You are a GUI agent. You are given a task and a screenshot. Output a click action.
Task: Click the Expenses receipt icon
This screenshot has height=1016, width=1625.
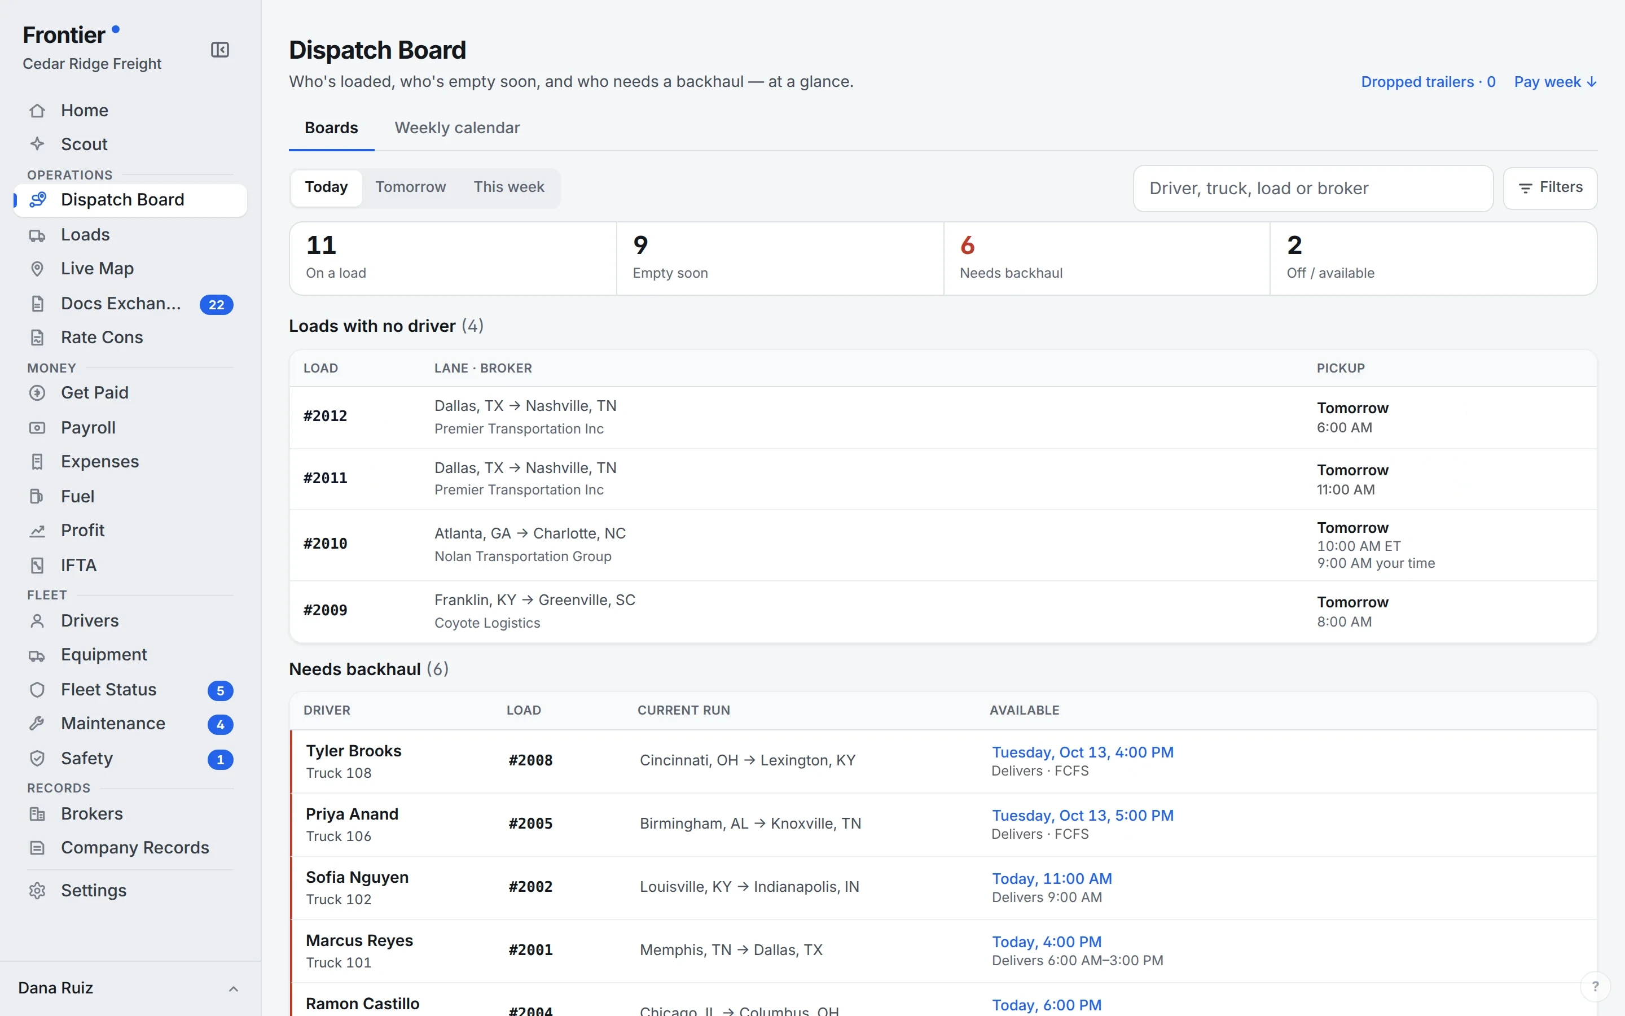tap(38, 462)
